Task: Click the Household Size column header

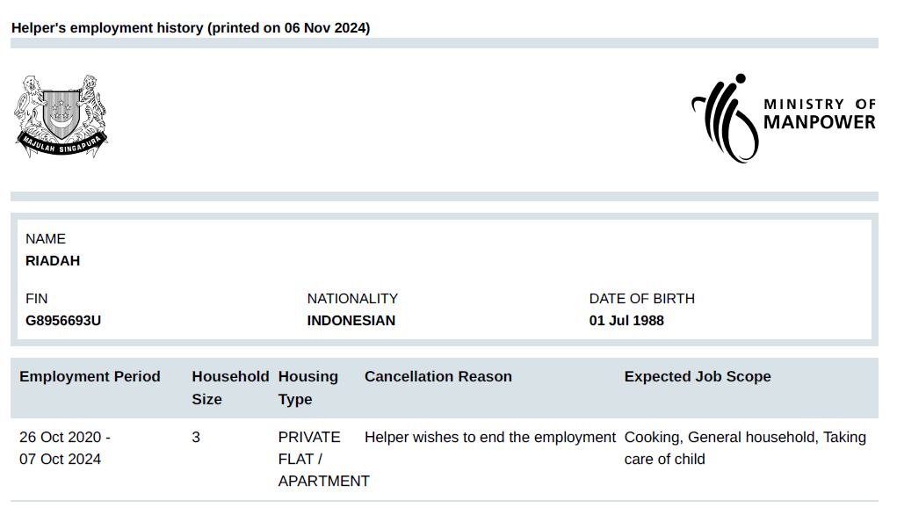Action: tap(230, 388)
